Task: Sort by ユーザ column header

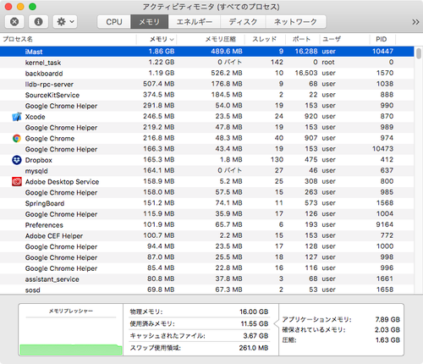Action: (x=344, y=39)
